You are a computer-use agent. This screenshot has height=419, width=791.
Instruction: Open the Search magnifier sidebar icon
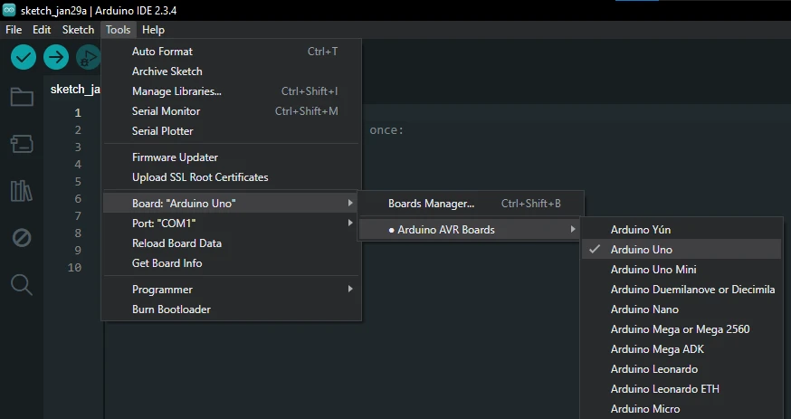pyautogui.click(x=22, y=285)
